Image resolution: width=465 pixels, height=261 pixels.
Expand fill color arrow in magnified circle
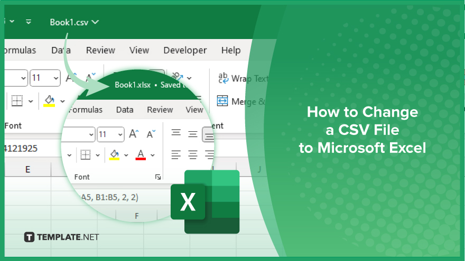[x=126, y=155]
